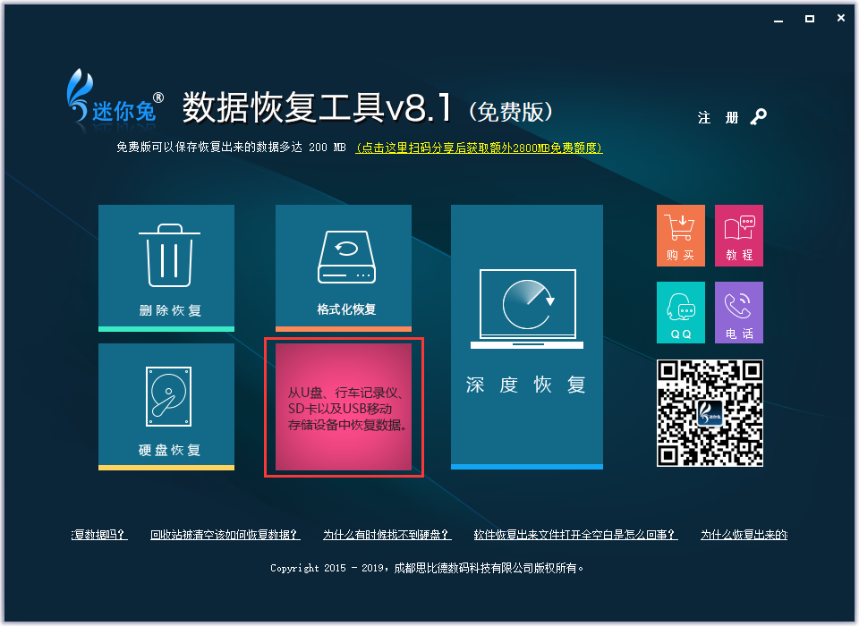Open link 为什么有时候找不到硬盘?

click(x=387, y=535)
